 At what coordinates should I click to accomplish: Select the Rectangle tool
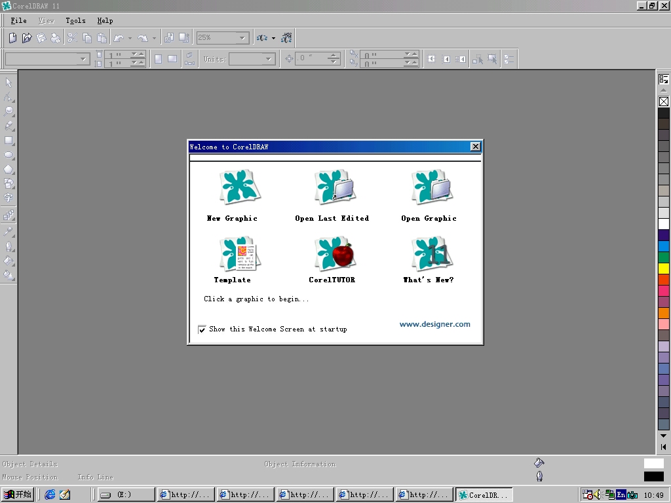pos(9,140)
